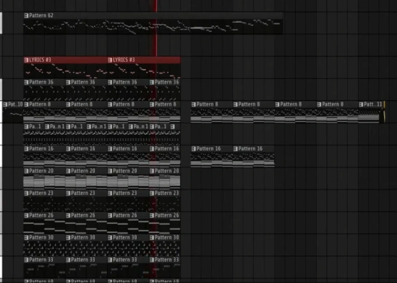Select the third Pattern 26 clip title
This screenshot has width=397, height=283.
coord(125,216)
